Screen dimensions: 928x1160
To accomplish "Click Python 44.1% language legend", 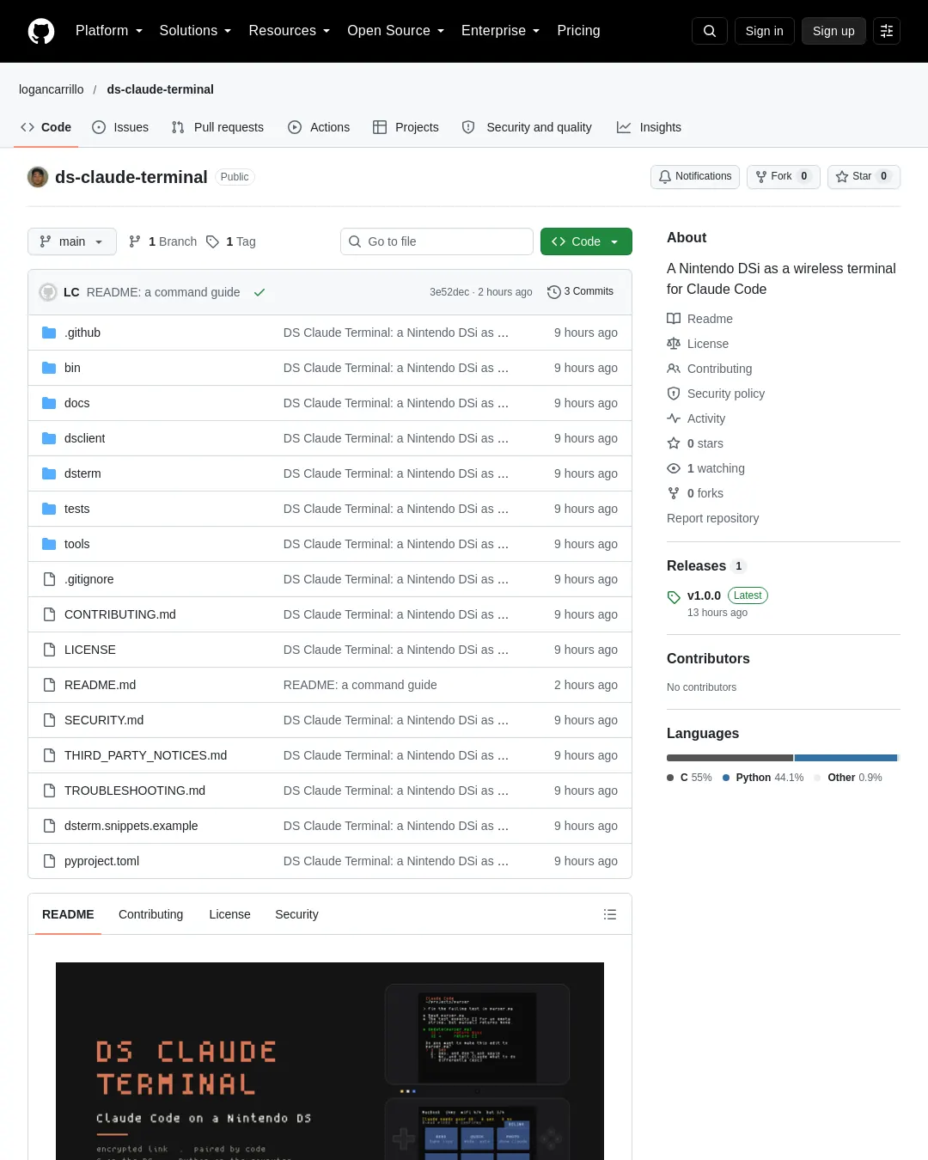I will coord(763,778).
